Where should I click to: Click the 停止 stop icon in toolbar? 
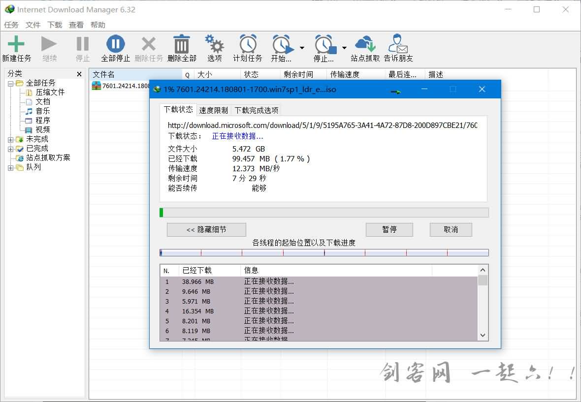[x=82, y=44]
